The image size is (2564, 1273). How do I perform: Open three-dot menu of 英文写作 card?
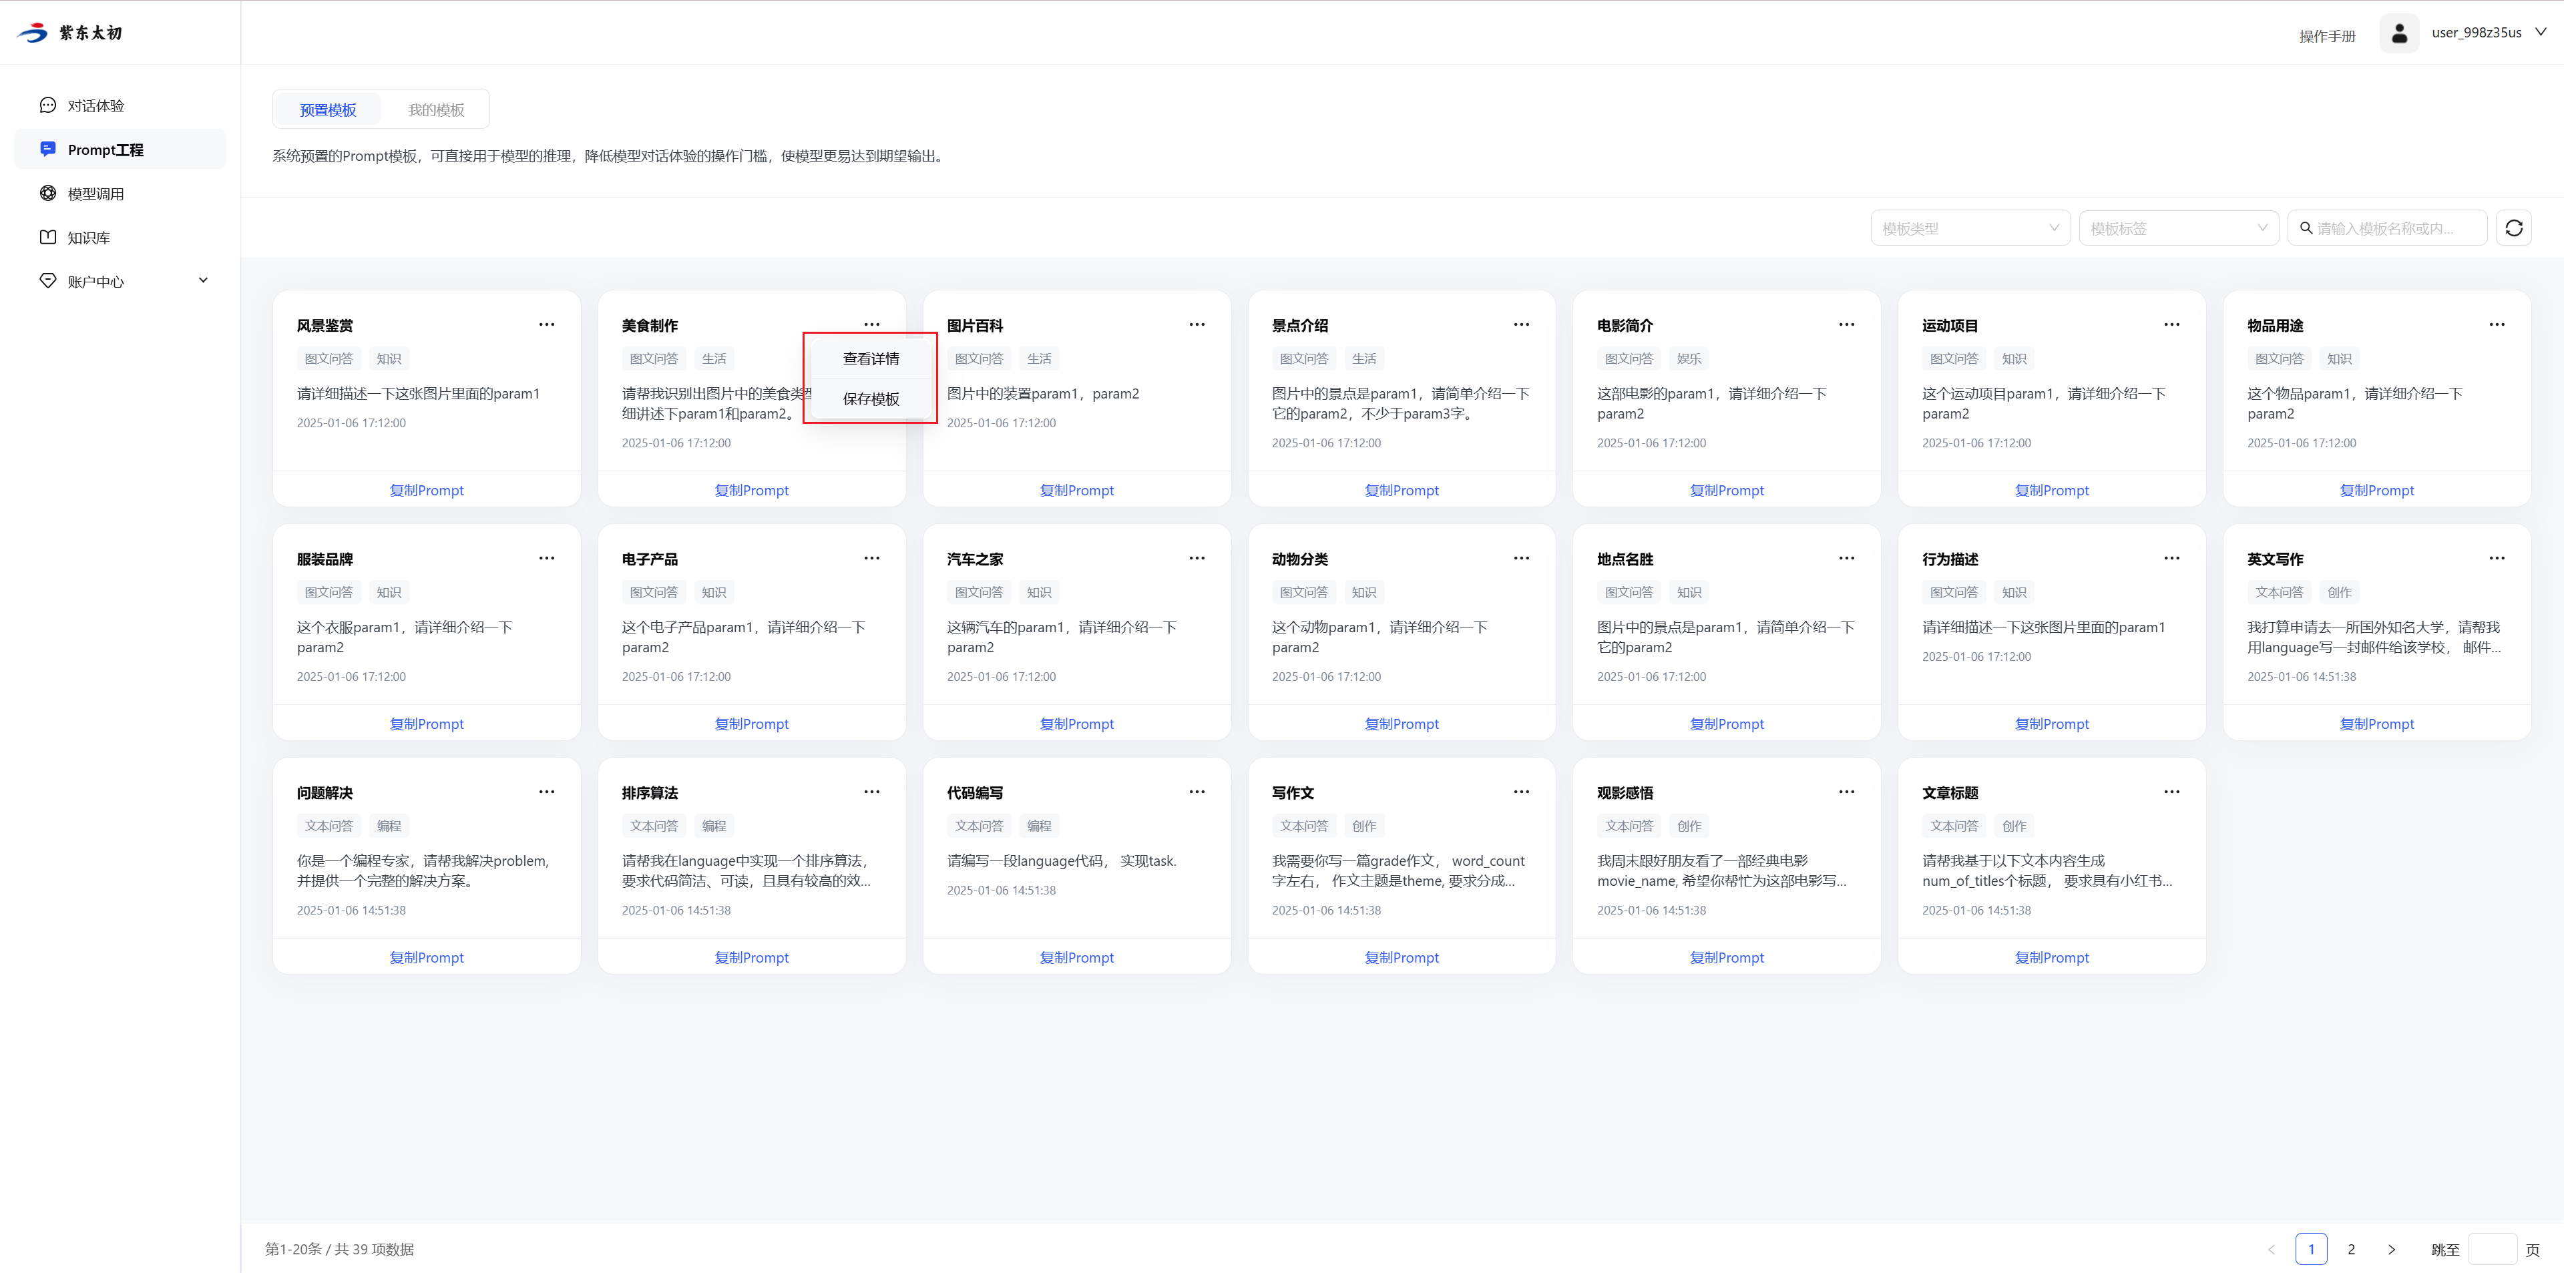tap(2497, 558)
